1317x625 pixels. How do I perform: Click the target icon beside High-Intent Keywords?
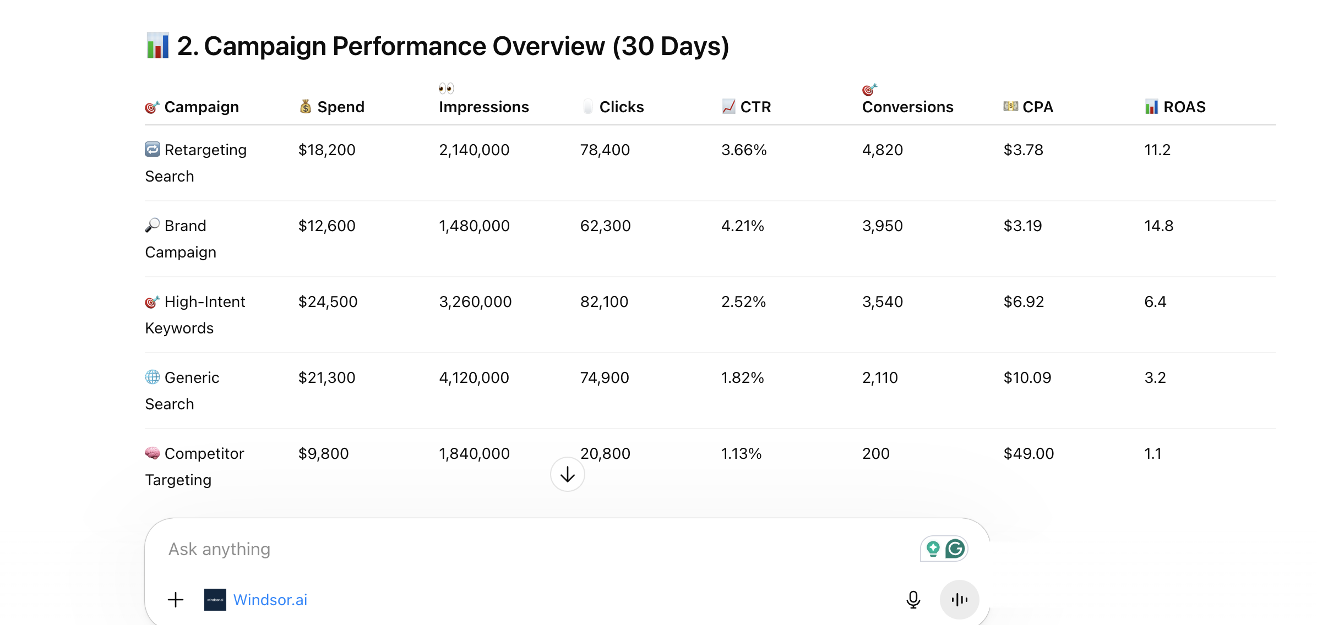coord(152,301)
